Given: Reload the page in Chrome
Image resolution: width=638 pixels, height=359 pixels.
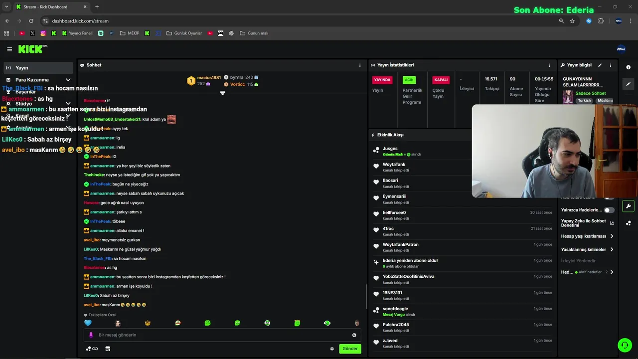Looking at the screenshot, I should [x=31, y=21].
